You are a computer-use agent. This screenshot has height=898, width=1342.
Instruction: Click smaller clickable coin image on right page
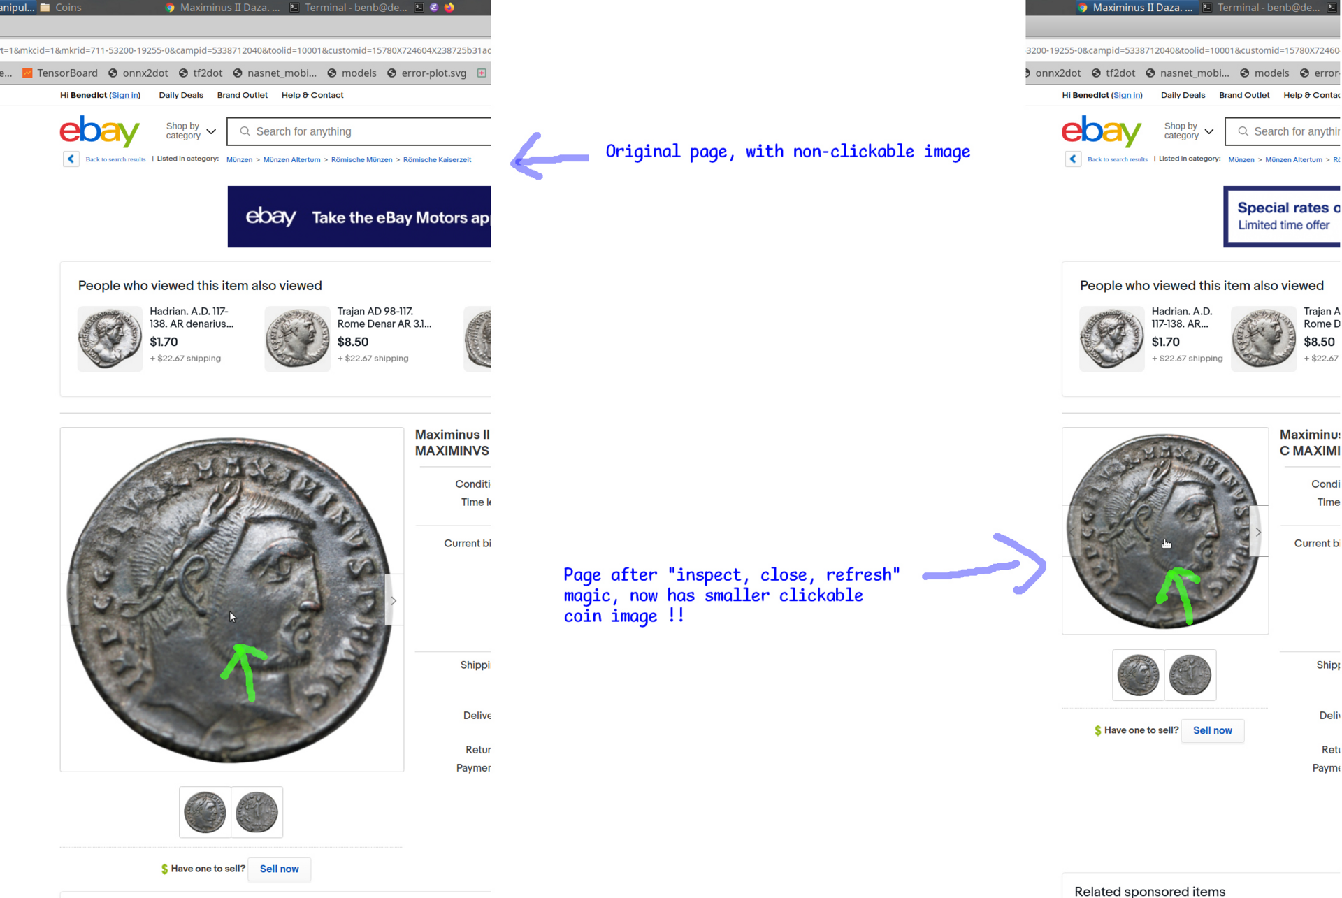[x=1165, y=531]
